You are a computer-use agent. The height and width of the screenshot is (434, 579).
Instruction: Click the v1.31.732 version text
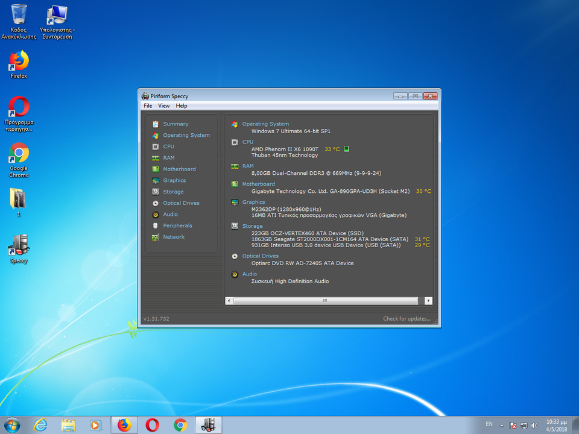pyautogui.click(x=156, y=319)
